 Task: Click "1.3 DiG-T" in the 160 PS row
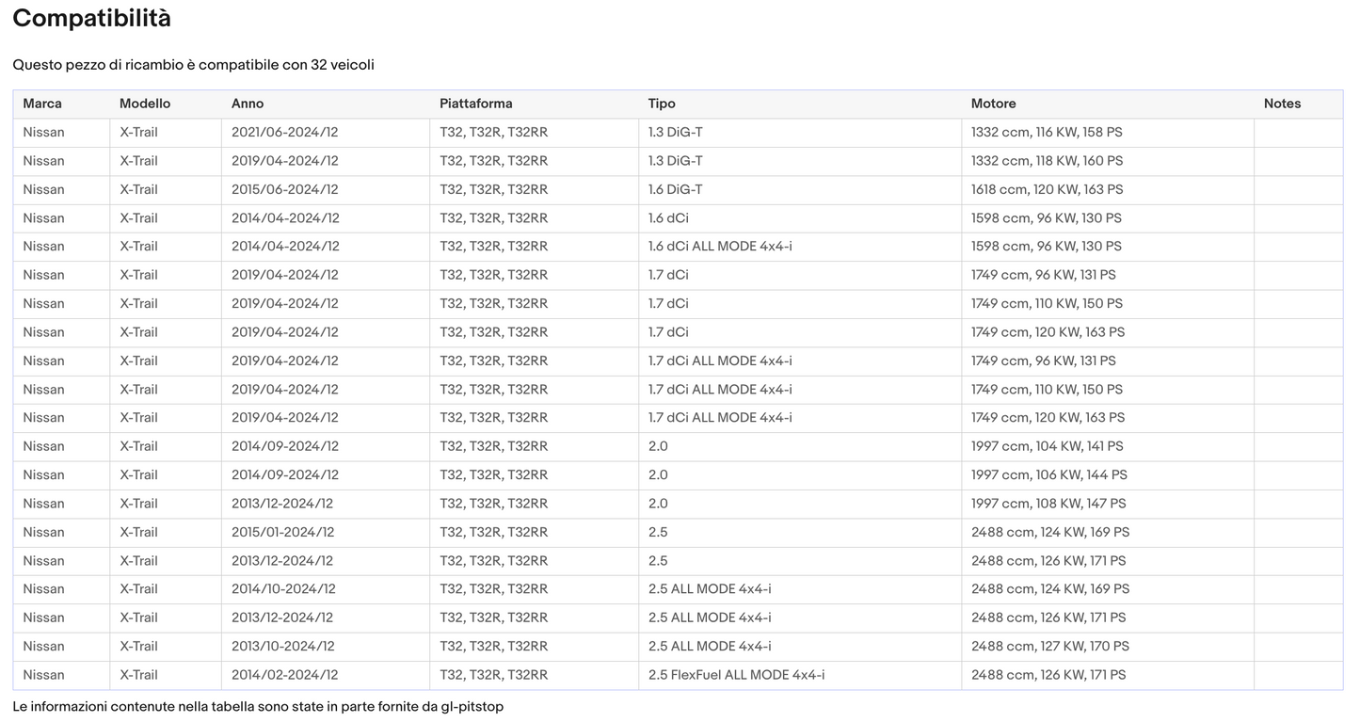click(x=676, y=161)
